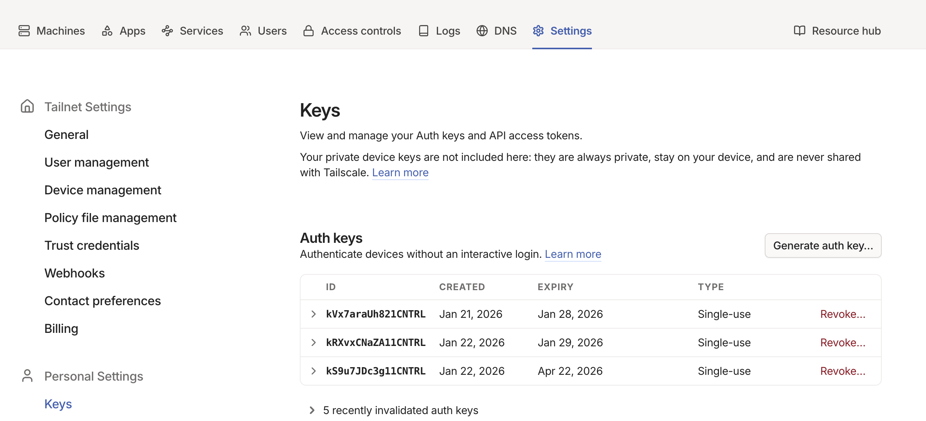Select Keys under Personal Settings
This screenshot has width=926, height=421.
coord(58,404)
